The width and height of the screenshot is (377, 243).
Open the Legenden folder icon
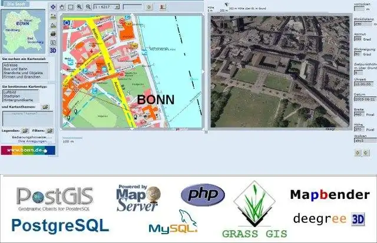[x=25, y=131]
